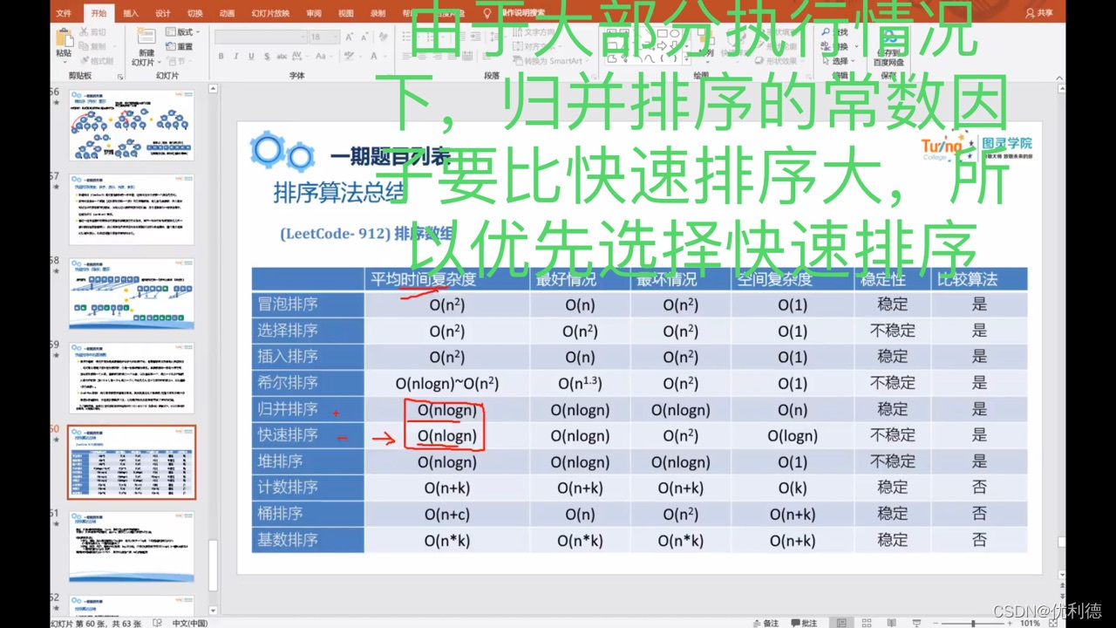
Task: Click Fit slide to window icon
Action: point(1054,623)
